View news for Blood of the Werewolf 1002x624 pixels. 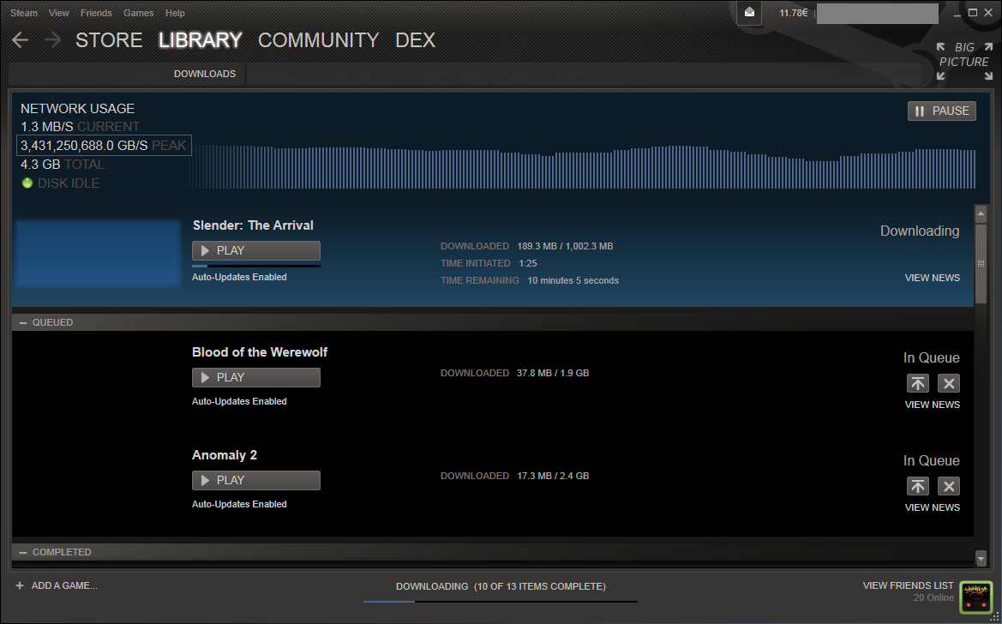tap(933, 405)
